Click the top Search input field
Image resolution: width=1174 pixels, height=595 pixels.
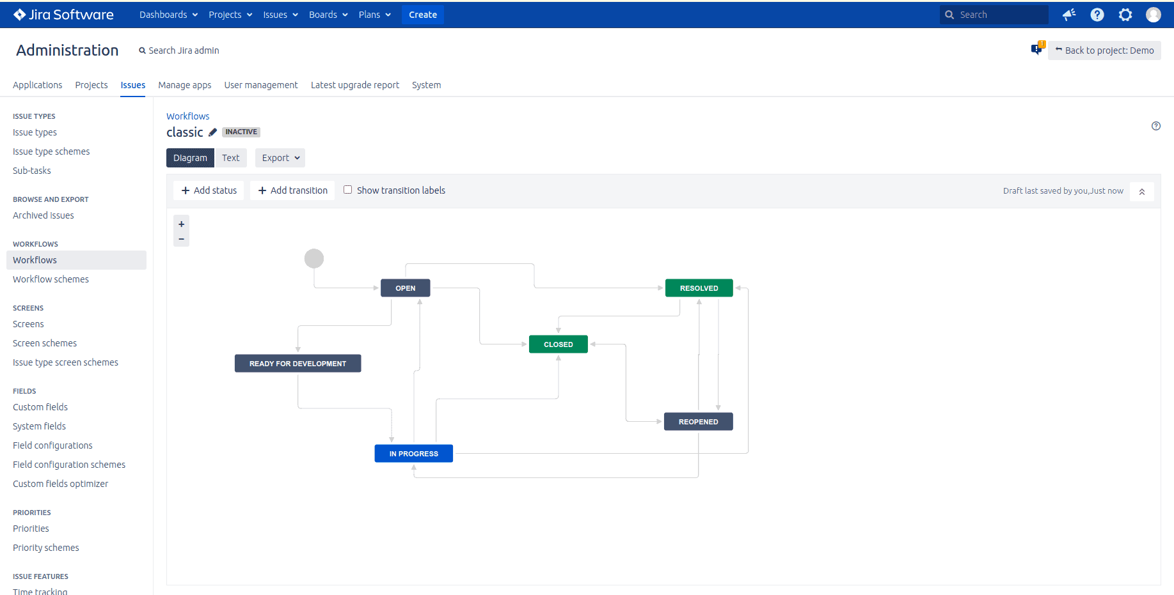pyautogui.click(x=994, y=15)
